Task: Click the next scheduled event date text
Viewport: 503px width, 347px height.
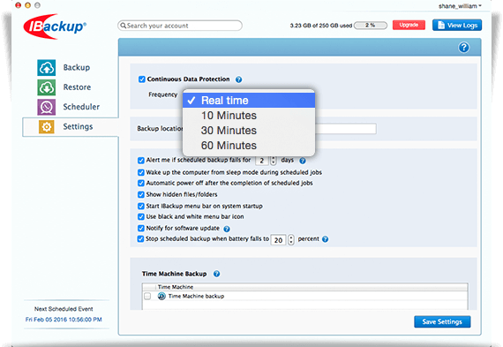Action: tap(64, 320)
